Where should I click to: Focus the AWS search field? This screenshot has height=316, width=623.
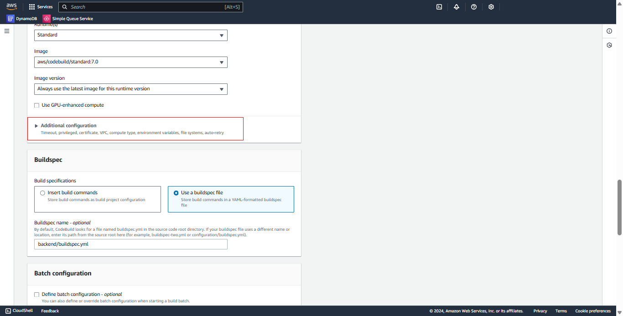coord(151,7)
